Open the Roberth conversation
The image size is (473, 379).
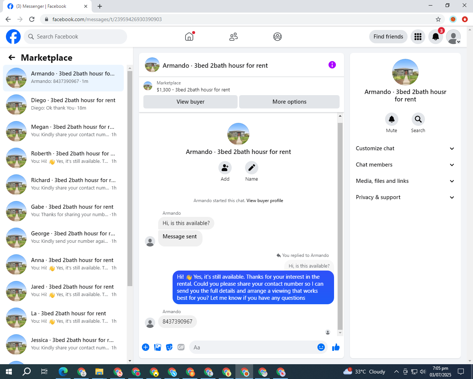64,158
